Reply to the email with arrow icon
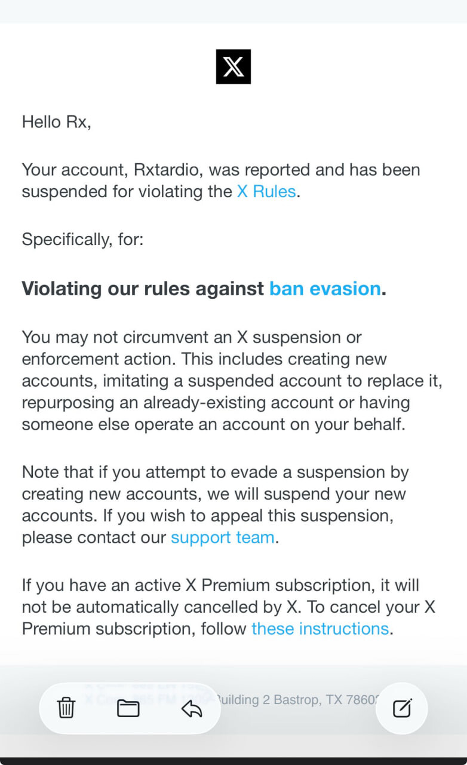467x765 pixels. pyautogui.click(x=191, y=708)
